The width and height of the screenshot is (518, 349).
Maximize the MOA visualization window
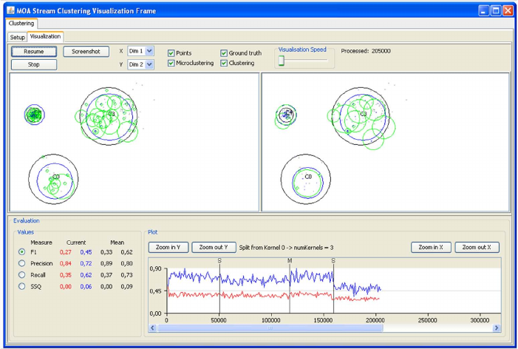pos(496,10)
